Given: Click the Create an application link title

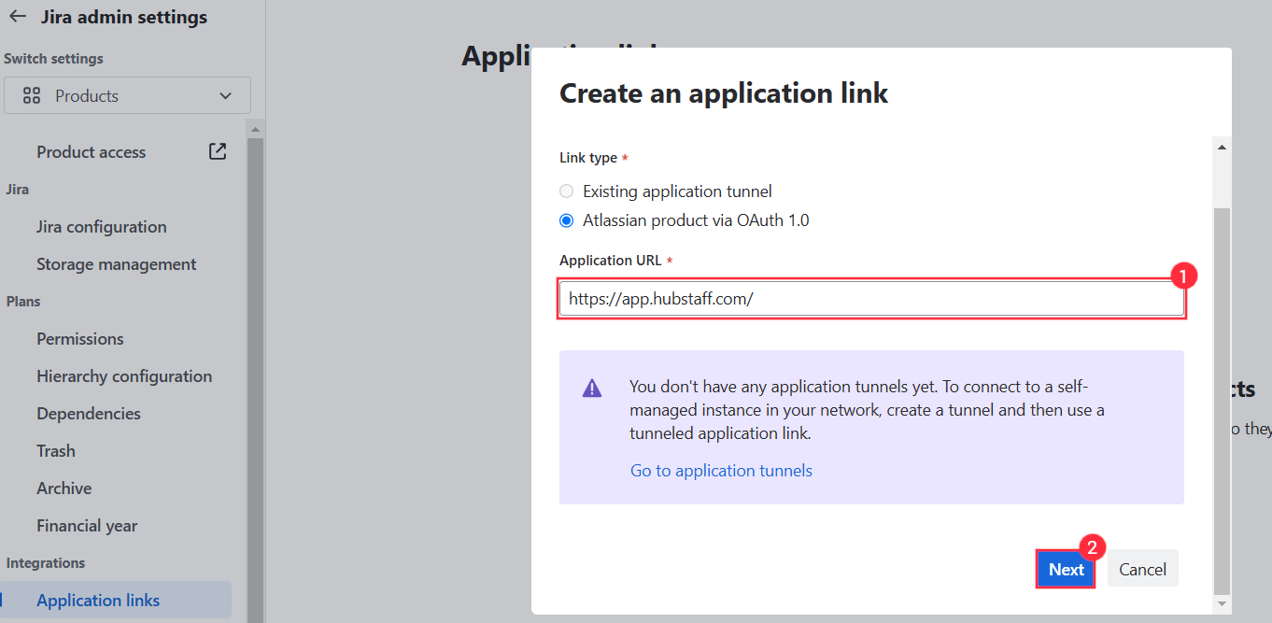Looking at the screenshot, I should tap(724, 93).
